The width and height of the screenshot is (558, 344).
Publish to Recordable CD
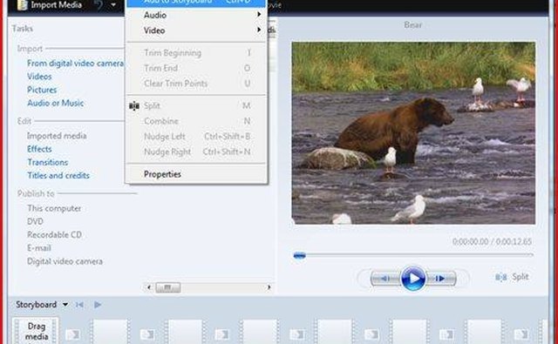[54, 234]
